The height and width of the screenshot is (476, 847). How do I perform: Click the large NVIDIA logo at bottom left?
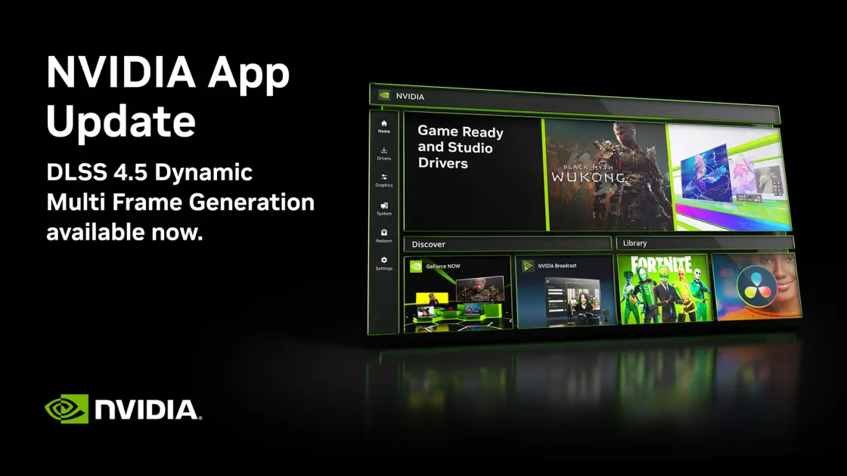(123, 410)
